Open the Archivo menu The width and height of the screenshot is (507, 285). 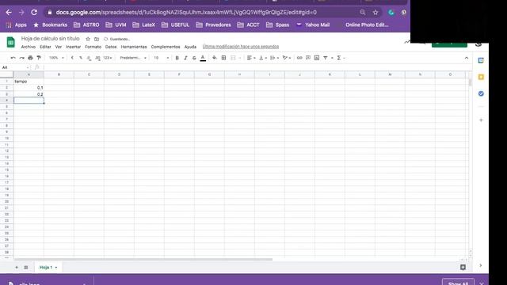coord(29,47)
